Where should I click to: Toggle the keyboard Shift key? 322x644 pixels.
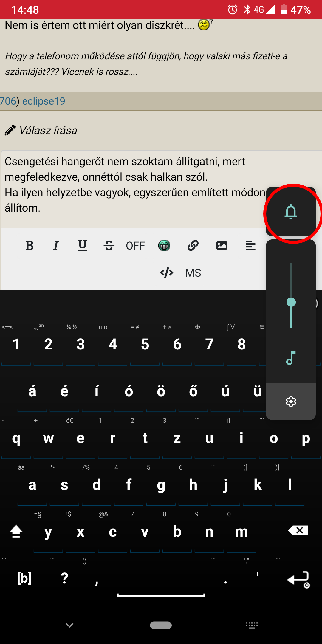pyautogui.click(x=16, y=531)
